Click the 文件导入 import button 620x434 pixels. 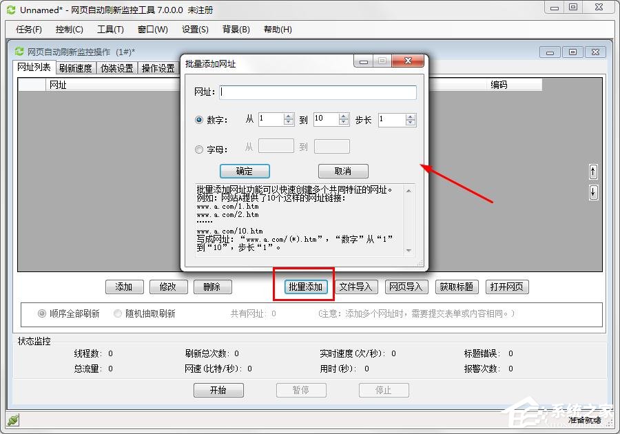click(x=355, y=287)
